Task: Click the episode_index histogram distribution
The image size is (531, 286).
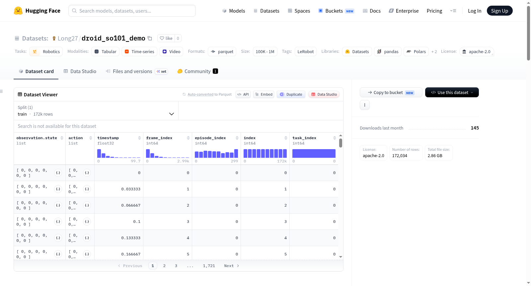Action: pos(216,153)
